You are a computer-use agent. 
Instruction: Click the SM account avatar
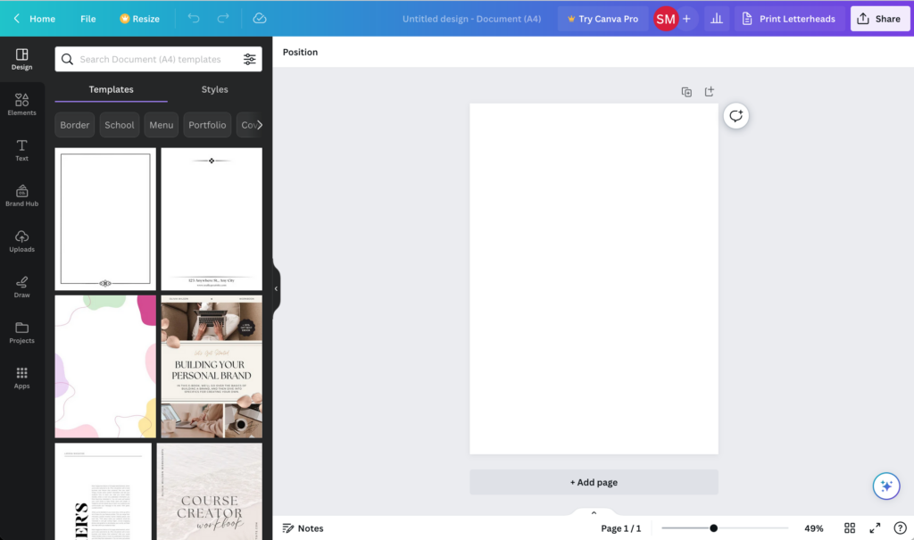pyautogui.click(x=665, y=19)
